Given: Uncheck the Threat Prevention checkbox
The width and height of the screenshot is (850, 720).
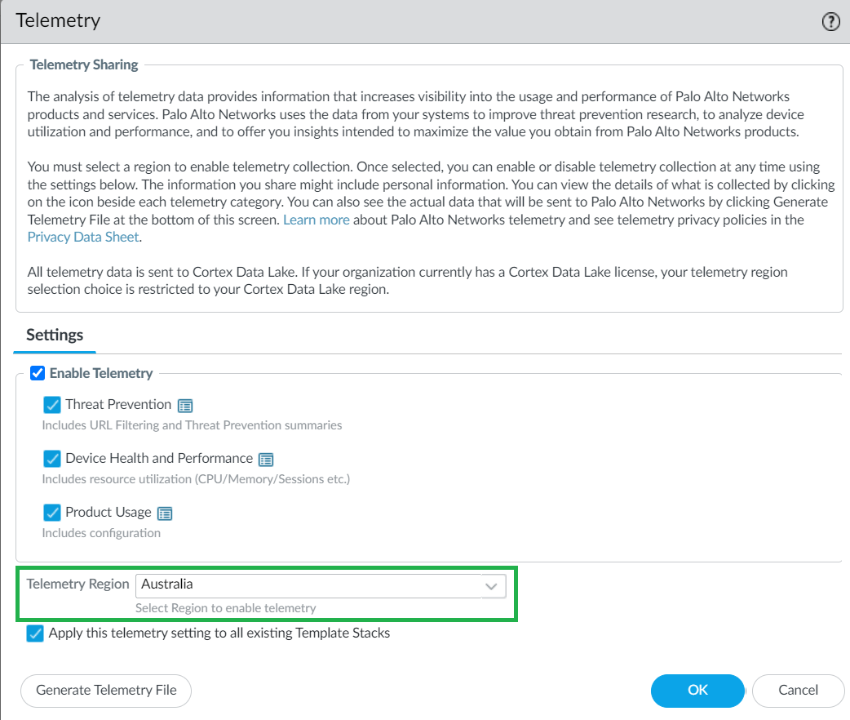Looking at the screenshot, I should click(x=52, y=405).
